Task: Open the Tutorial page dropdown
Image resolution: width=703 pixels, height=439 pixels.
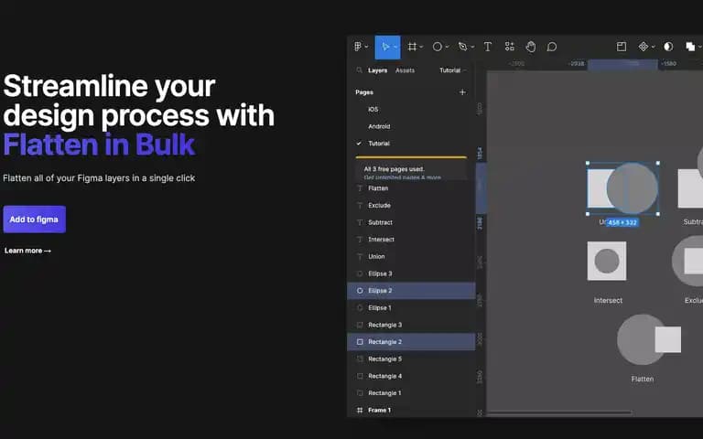Action: tap(453, 70)
